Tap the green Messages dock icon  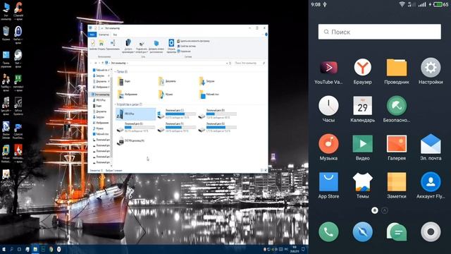coord(397,232)
